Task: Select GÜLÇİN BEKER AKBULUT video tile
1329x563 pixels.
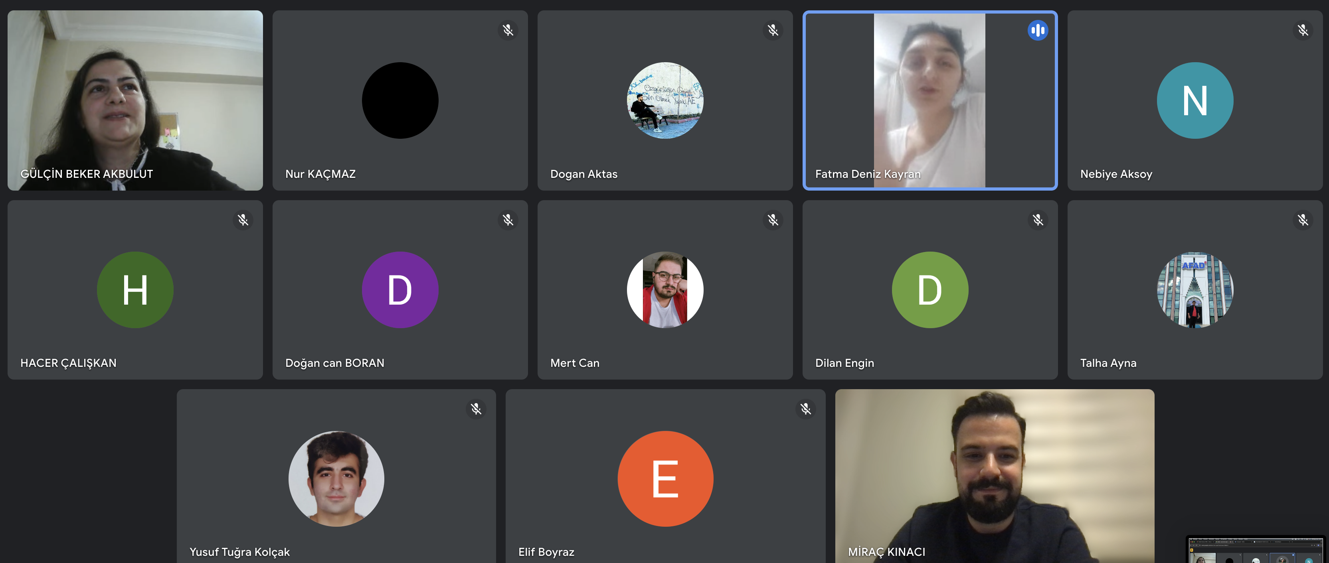Action: point(135,100)
